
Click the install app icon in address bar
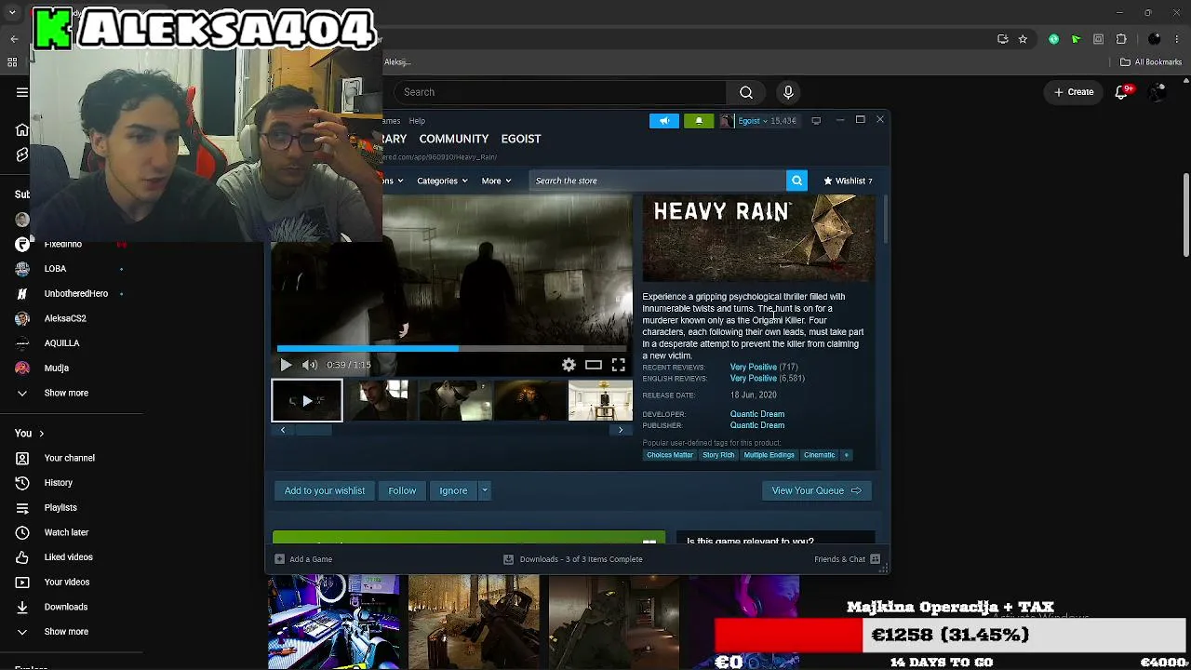(x=1002, y=39)
